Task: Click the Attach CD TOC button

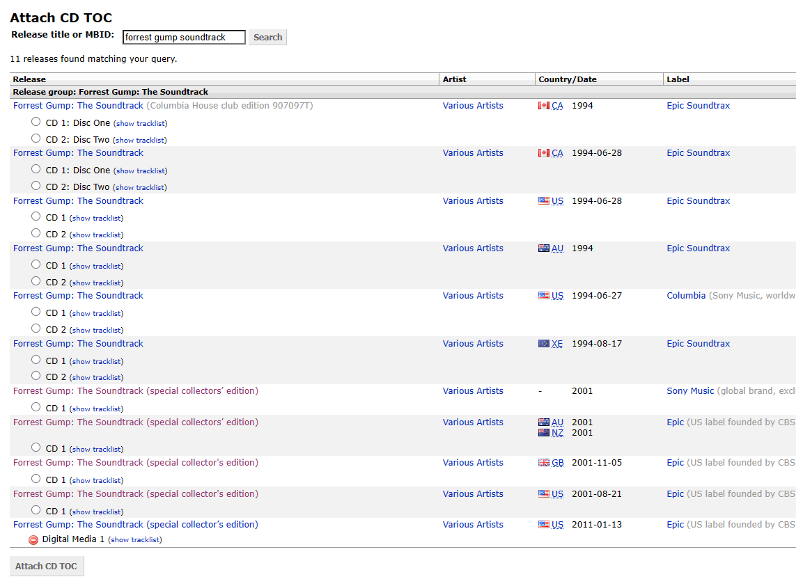Action: pyautogui.click(x=46, y=567)
